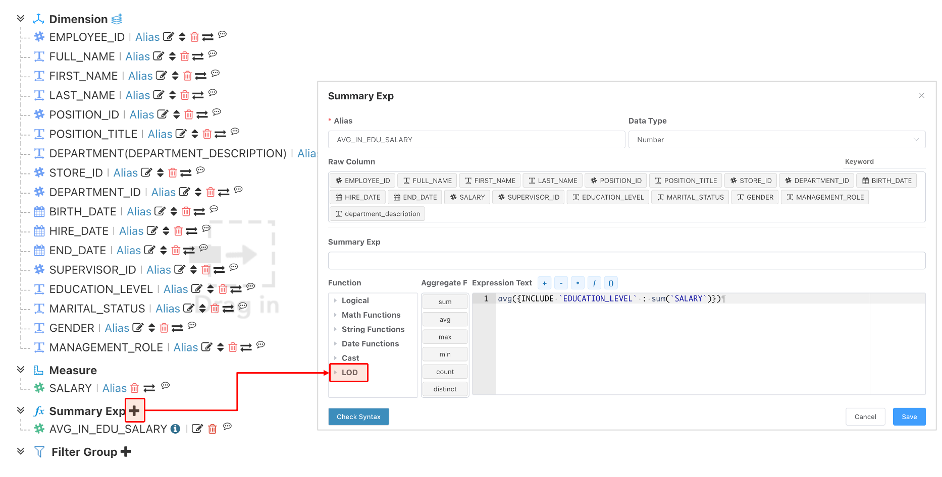Click info icon next to AVG_IN_EDU_SALARY
This screenshot has height=477, width=942.
click(x=175, y=429)
